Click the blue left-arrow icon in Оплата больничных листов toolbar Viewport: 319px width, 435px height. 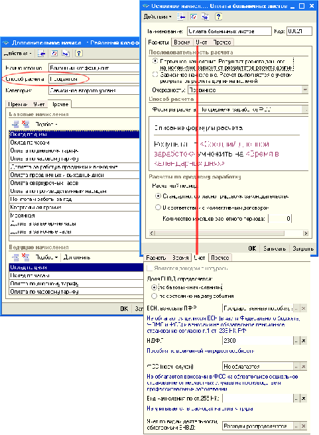point(181,17)
